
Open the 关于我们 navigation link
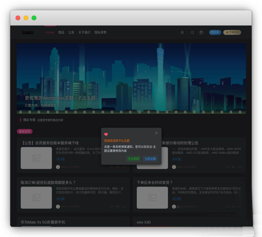tap(84, 32)
